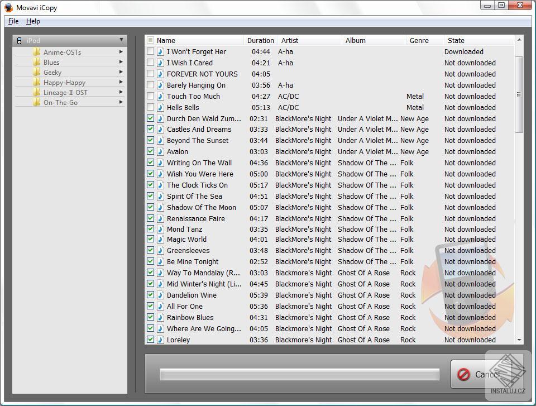
Task: Click the music note icon beside I Wish I Cared
Action: 160,63
